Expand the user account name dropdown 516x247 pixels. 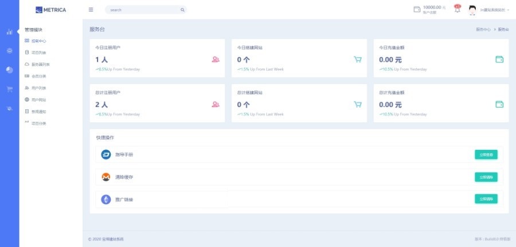pos(495,10)
